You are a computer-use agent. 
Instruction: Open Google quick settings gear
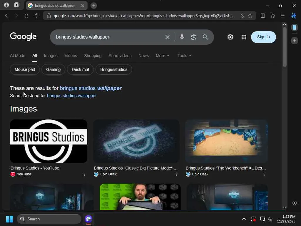click(x=230, y=37)
